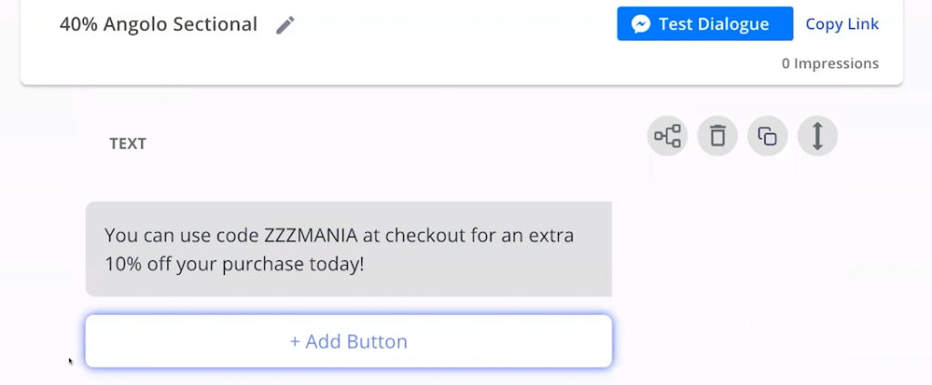Viewport: 932px width, 385px height.
Task: Click the vertical reorder arrow icon
Action: [x=817, y=137]
